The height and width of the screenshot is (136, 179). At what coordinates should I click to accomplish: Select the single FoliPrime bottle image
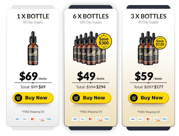(33, 48)
